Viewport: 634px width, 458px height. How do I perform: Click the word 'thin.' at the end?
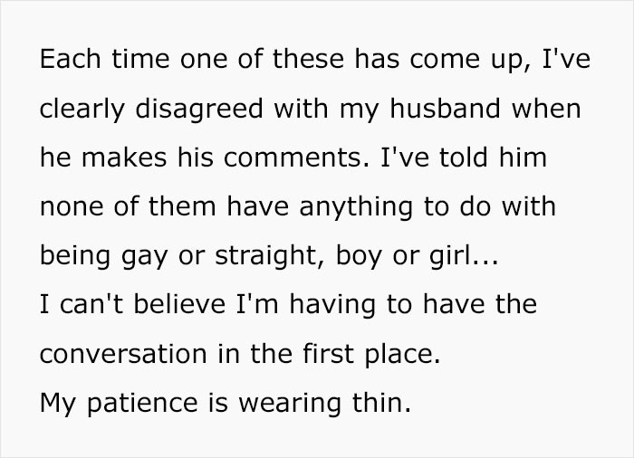(x=381, y=403)
